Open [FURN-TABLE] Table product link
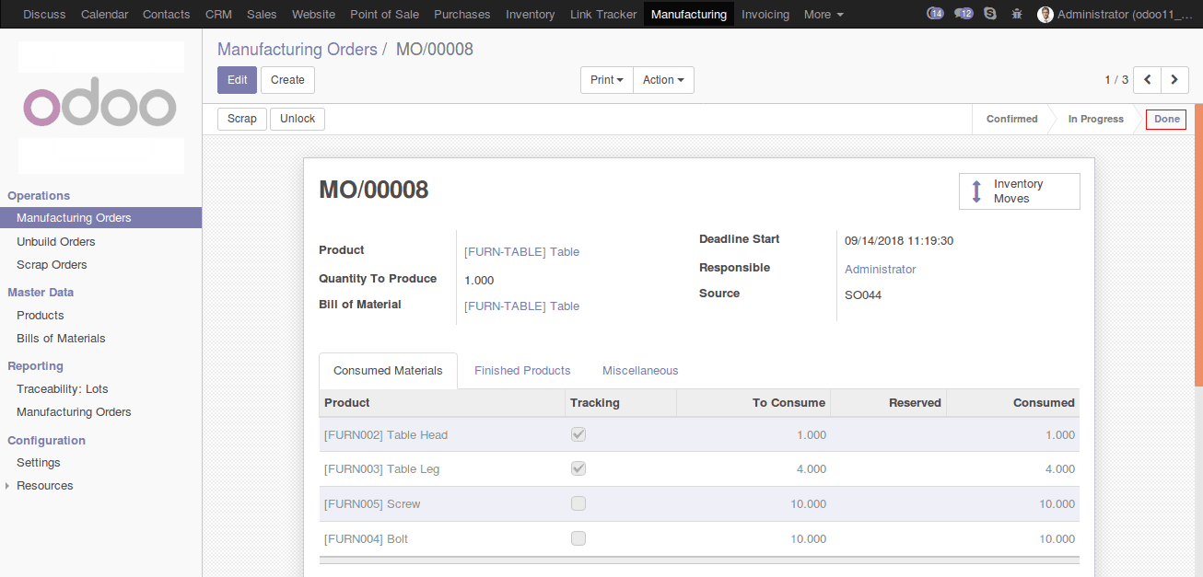 [x=521, y=251]
